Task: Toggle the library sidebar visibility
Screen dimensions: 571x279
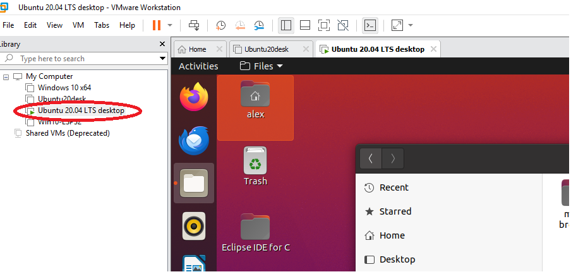Action: click(286, 25)
